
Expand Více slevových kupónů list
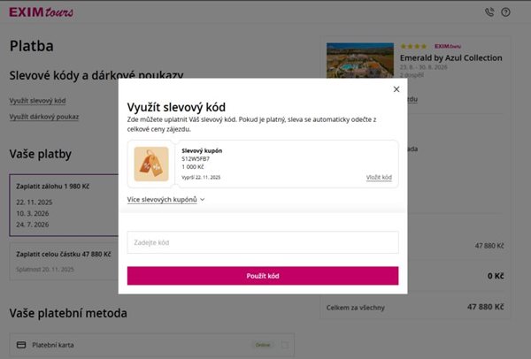pos(166,200)
